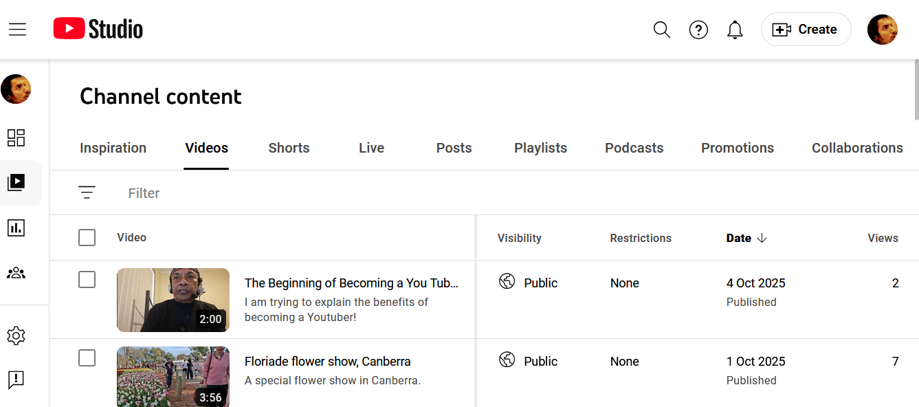The height and width of the screenshot is (407, 919).
Task: Open the Send feedback sidebar icon
Action: tap(16, 379)
